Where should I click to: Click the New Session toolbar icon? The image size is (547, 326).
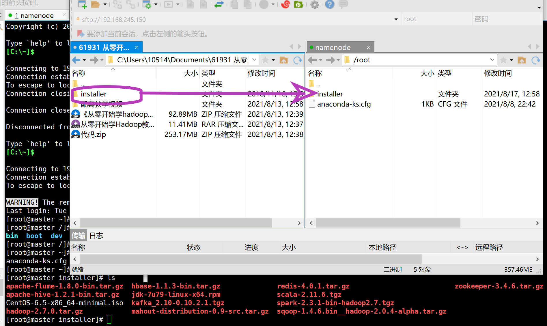point(82,4)
